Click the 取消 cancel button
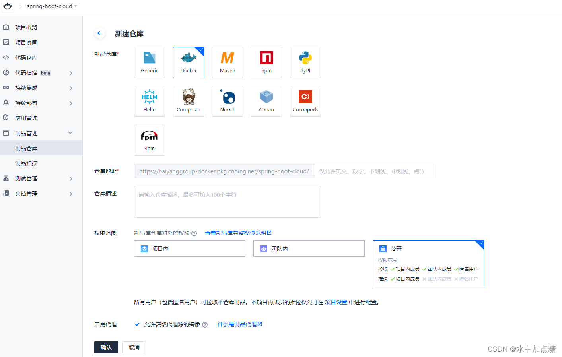The height and width of the screenshot is (357, 562). pyautogui.click(x=134, y=347)
